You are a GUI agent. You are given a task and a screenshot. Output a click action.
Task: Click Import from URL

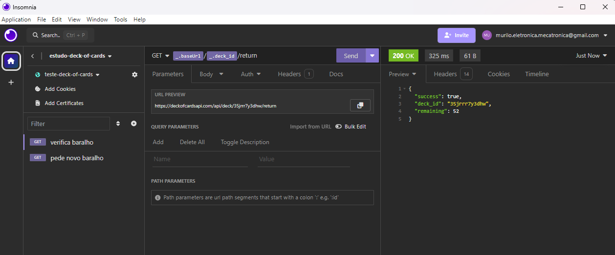click(310, 127)
